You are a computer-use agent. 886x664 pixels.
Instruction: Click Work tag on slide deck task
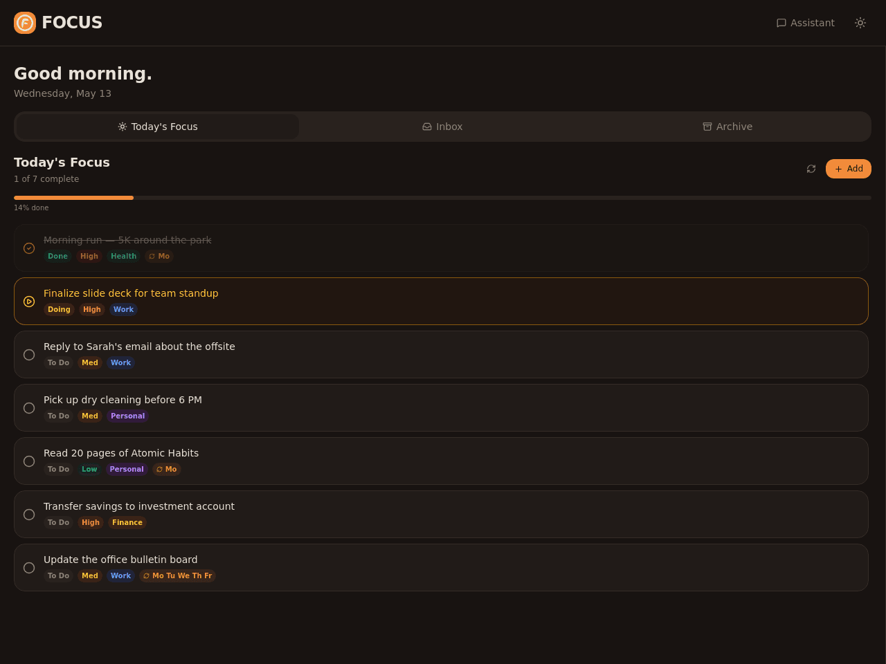[123, 310]
